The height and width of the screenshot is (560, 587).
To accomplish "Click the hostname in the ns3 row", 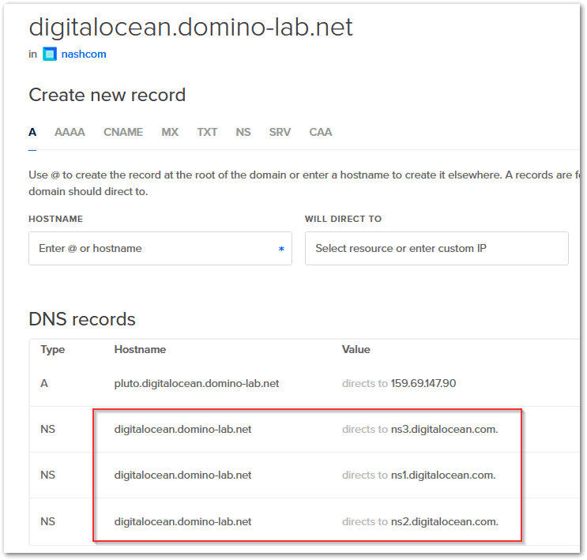I will 182,430.
